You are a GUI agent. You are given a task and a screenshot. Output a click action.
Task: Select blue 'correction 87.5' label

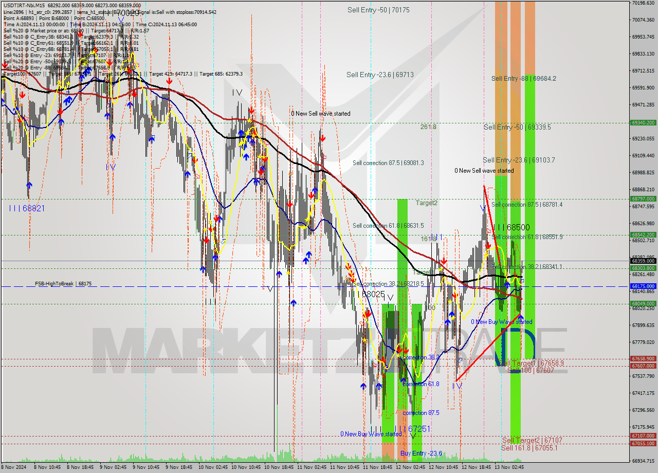click(x=421, y=413)
